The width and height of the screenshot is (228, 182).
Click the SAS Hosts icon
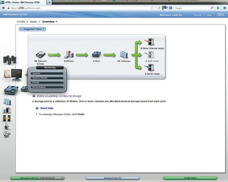point(149,55)
